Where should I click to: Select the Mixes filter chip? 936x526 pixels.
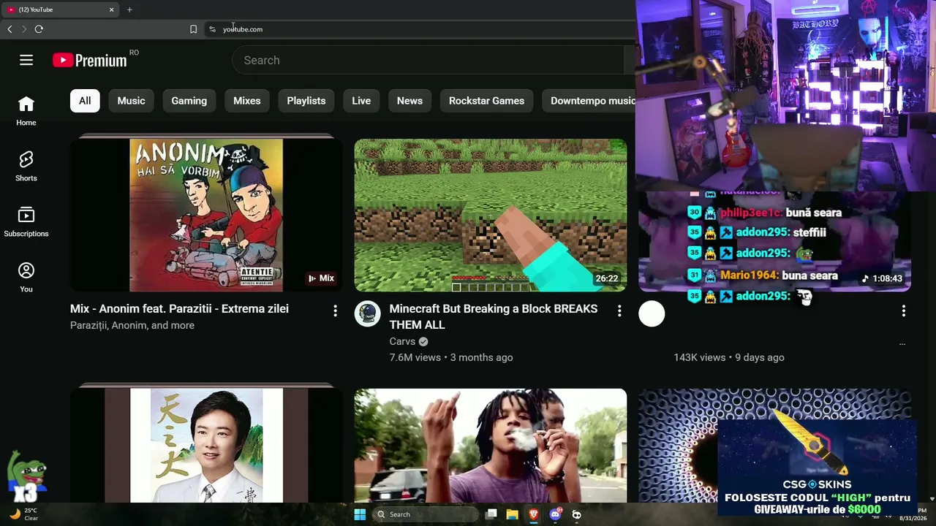tap(247, 101)
